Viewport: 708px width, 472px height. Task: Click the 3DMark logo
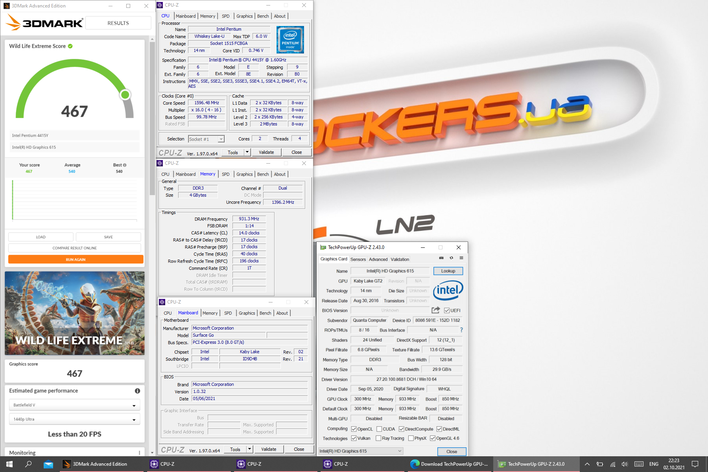click(x=44, y=22)
